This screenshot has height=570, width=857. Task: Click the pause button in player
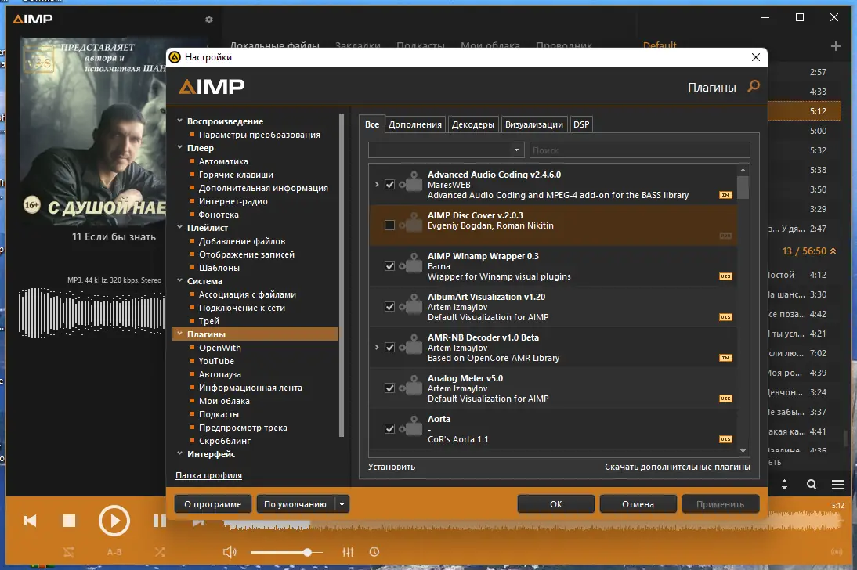[159, 521]
